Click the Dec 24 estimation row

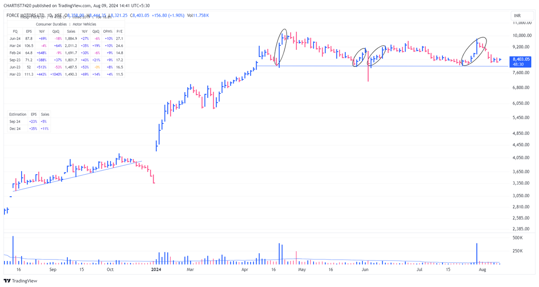(x=29, y=128)
